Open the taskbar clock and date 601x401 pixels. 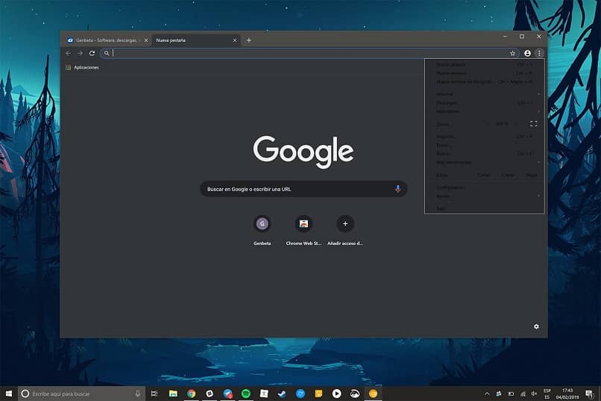coord(567,394)
